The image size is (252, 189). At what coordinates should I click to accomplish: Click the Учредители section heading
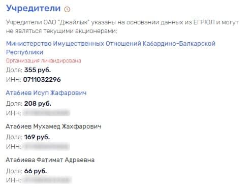[x=33, y=8]
